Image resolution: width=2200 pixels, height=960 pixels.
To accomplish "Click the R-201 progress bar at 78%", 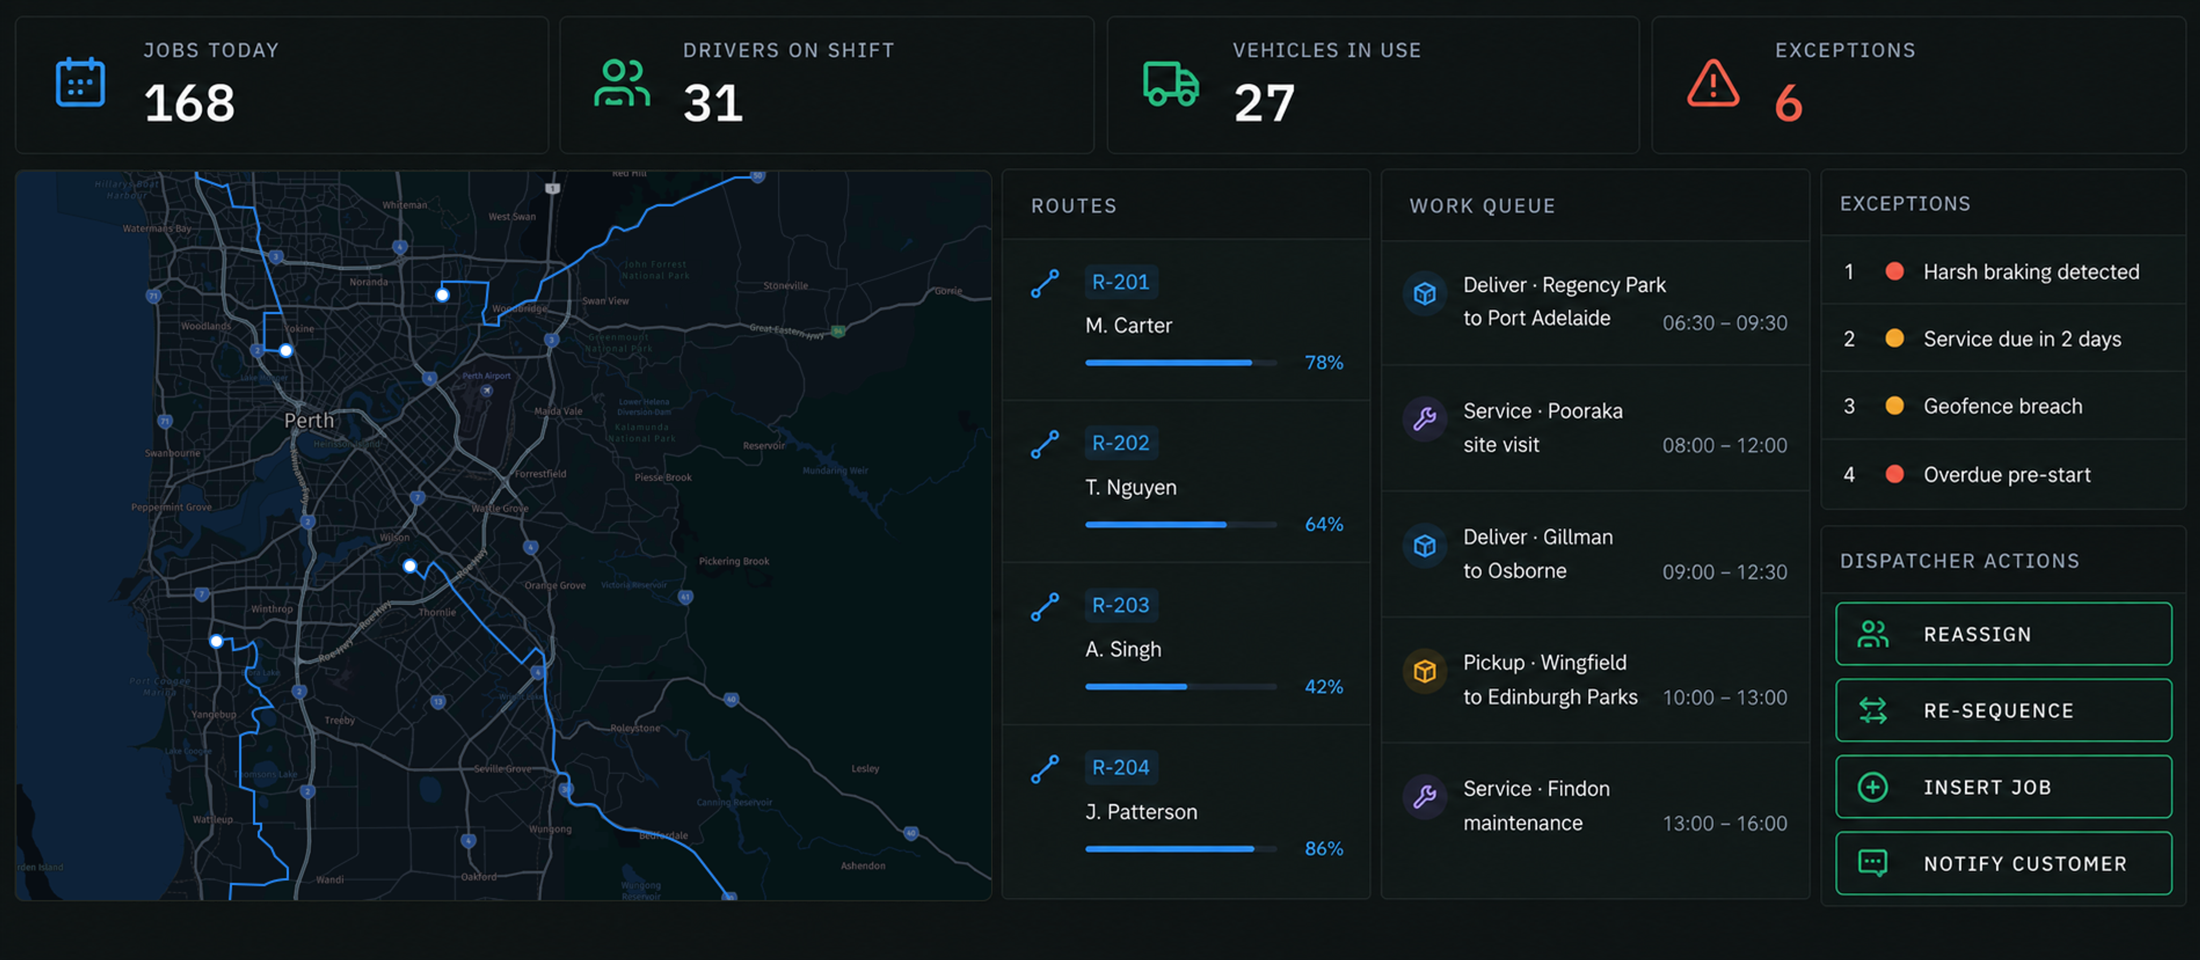I will (1181, 363).
